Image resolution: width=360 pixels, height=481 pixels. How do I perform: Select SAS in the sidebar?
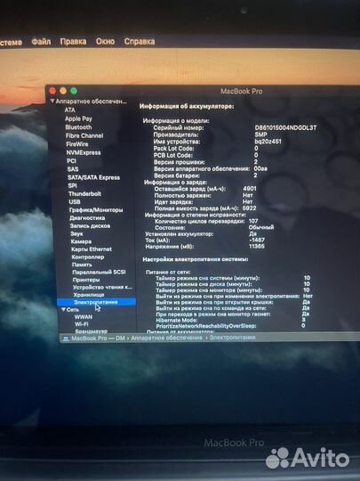point(73,169)
